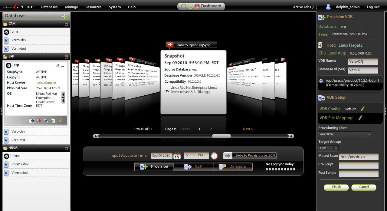Click the Delegate button
Viewport: 387px width, 211px height.
(233, 166)
